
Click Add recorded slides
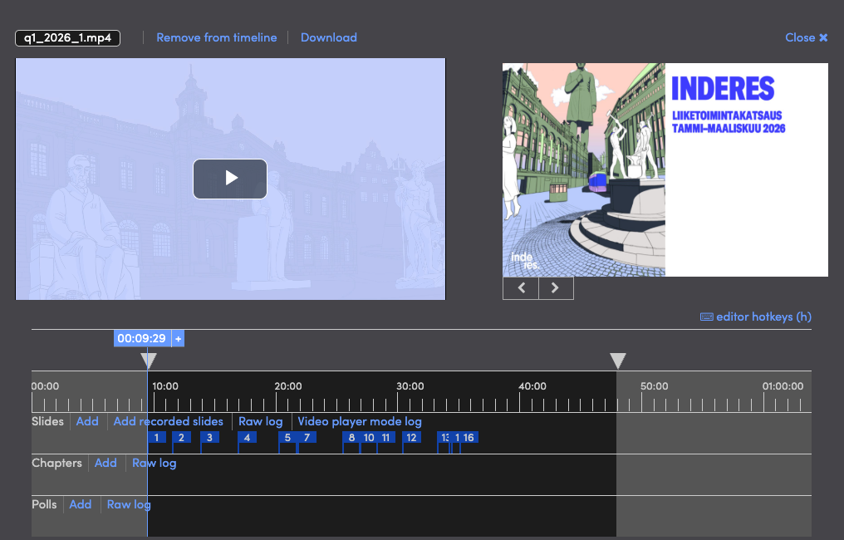[168, 421]
